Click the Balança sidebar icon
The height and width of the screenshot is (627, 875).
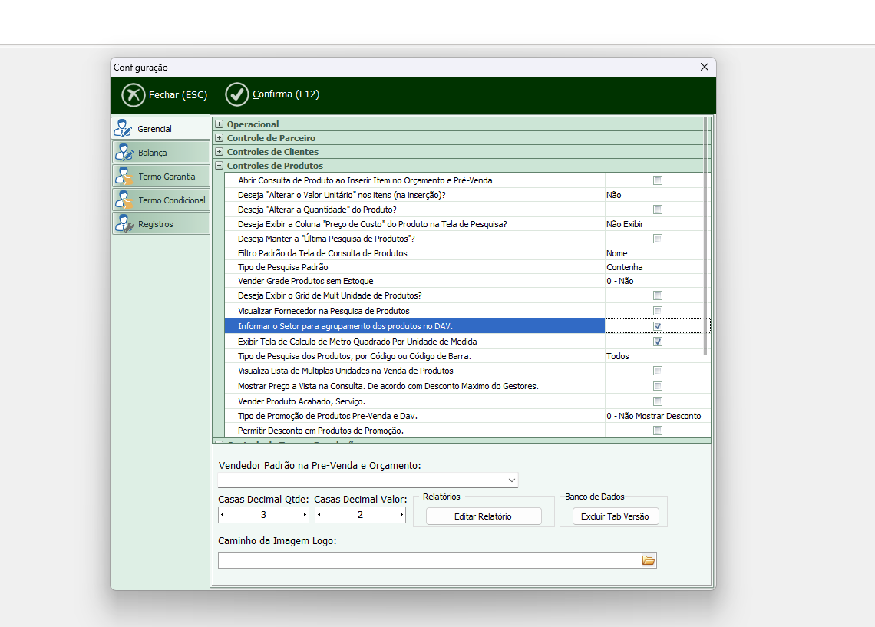123,152
